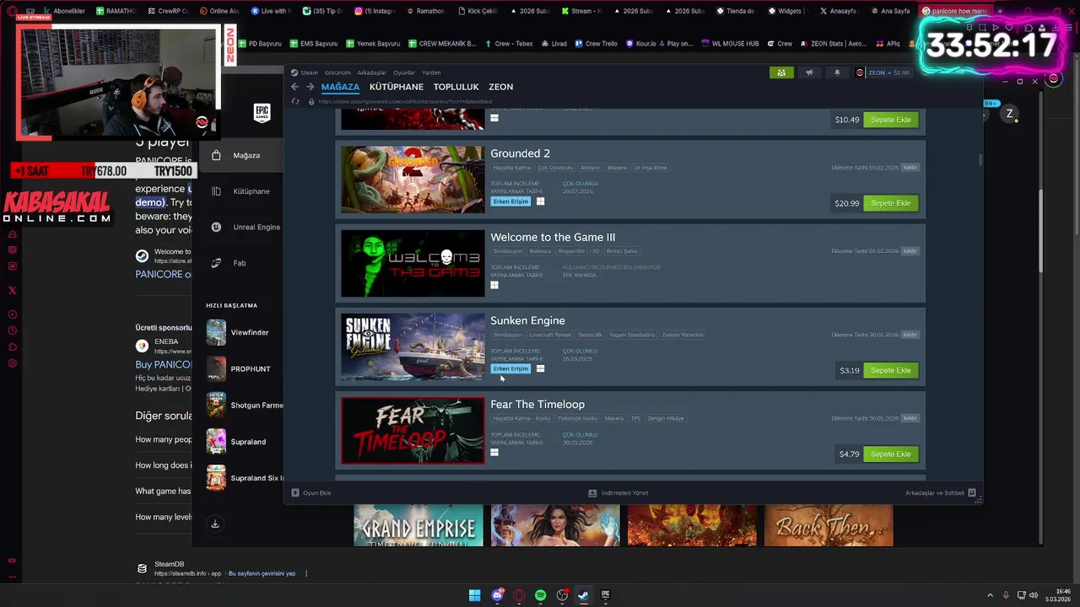Click the Lovecraft Temalı tag on Sunken Engine
Screen dimensions: 1080x607
pyautogui.click(x=550, y=335)
